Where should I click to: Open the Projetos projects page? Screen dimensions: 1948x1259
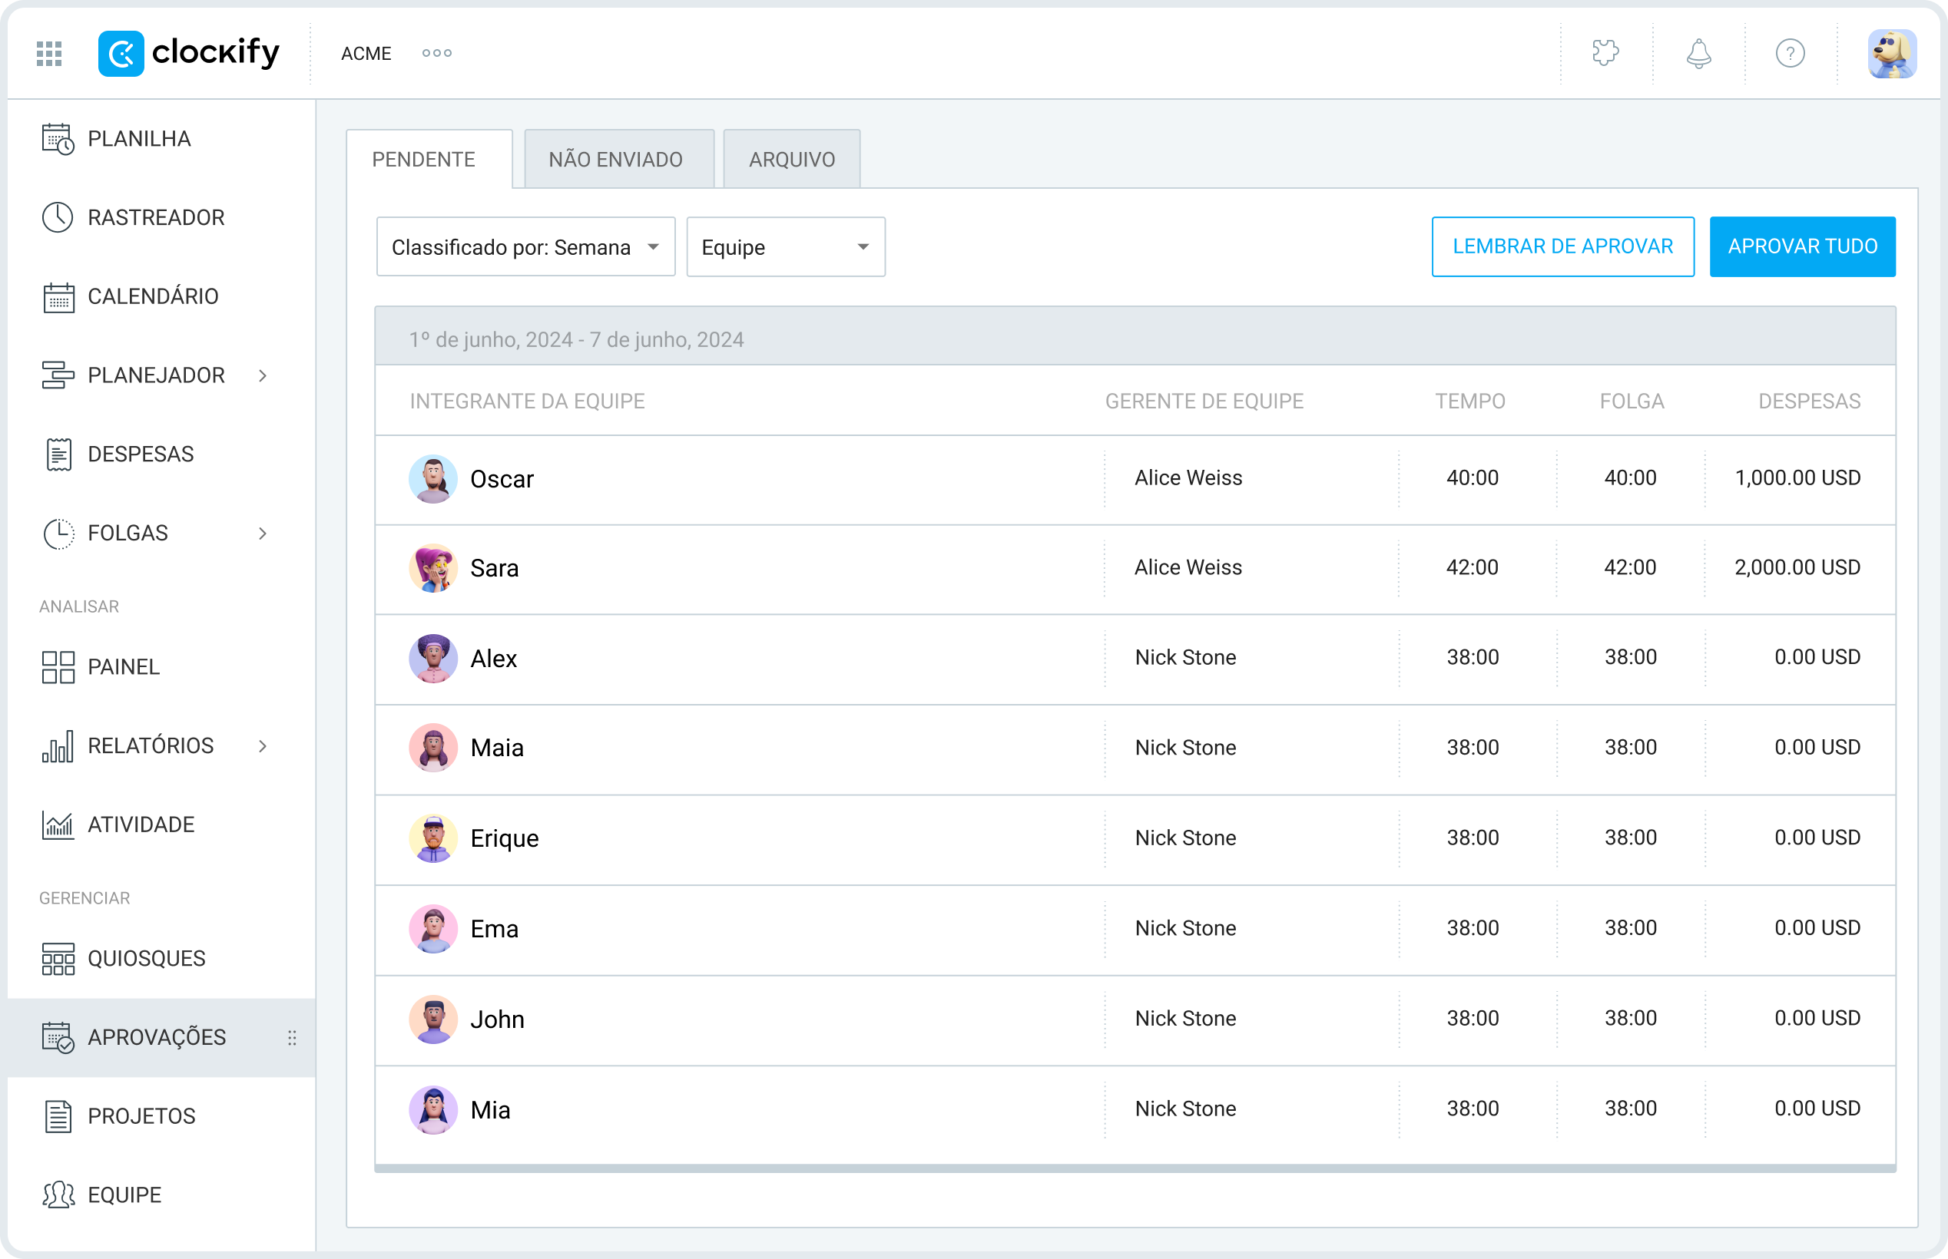click(x=141, y=1116)
